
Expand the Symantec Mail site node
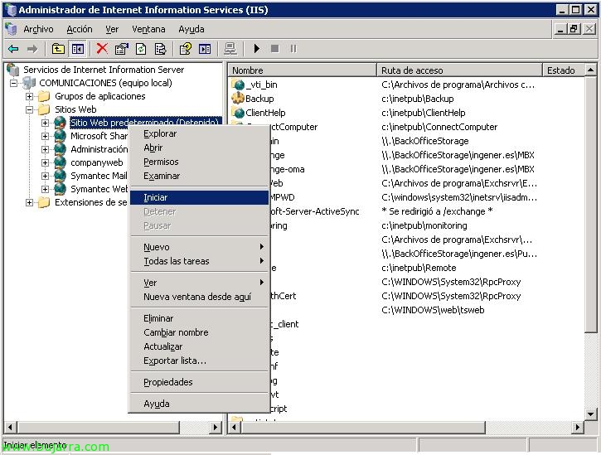coord(46,176)
